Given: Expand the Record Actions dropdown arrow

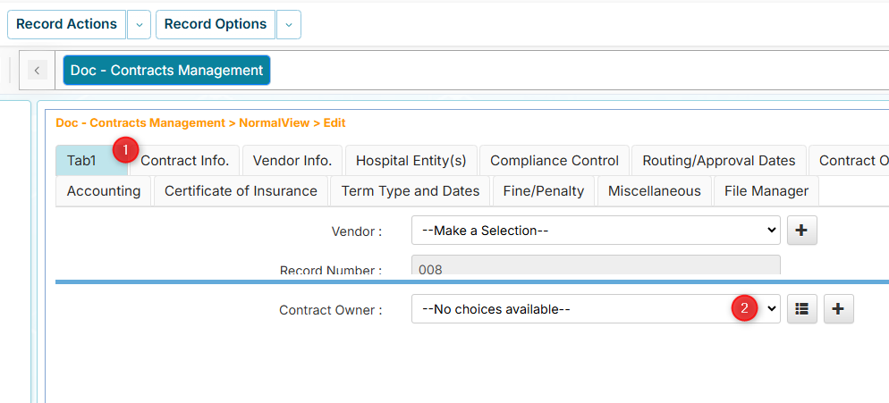Looking at the screenshot, I should (x=139, y=25).
